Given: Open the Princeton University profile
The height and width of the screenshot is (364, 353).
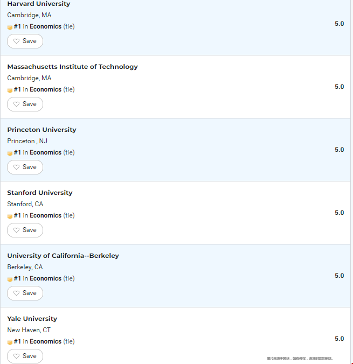Looking at the screenshot, I should 41,130.
